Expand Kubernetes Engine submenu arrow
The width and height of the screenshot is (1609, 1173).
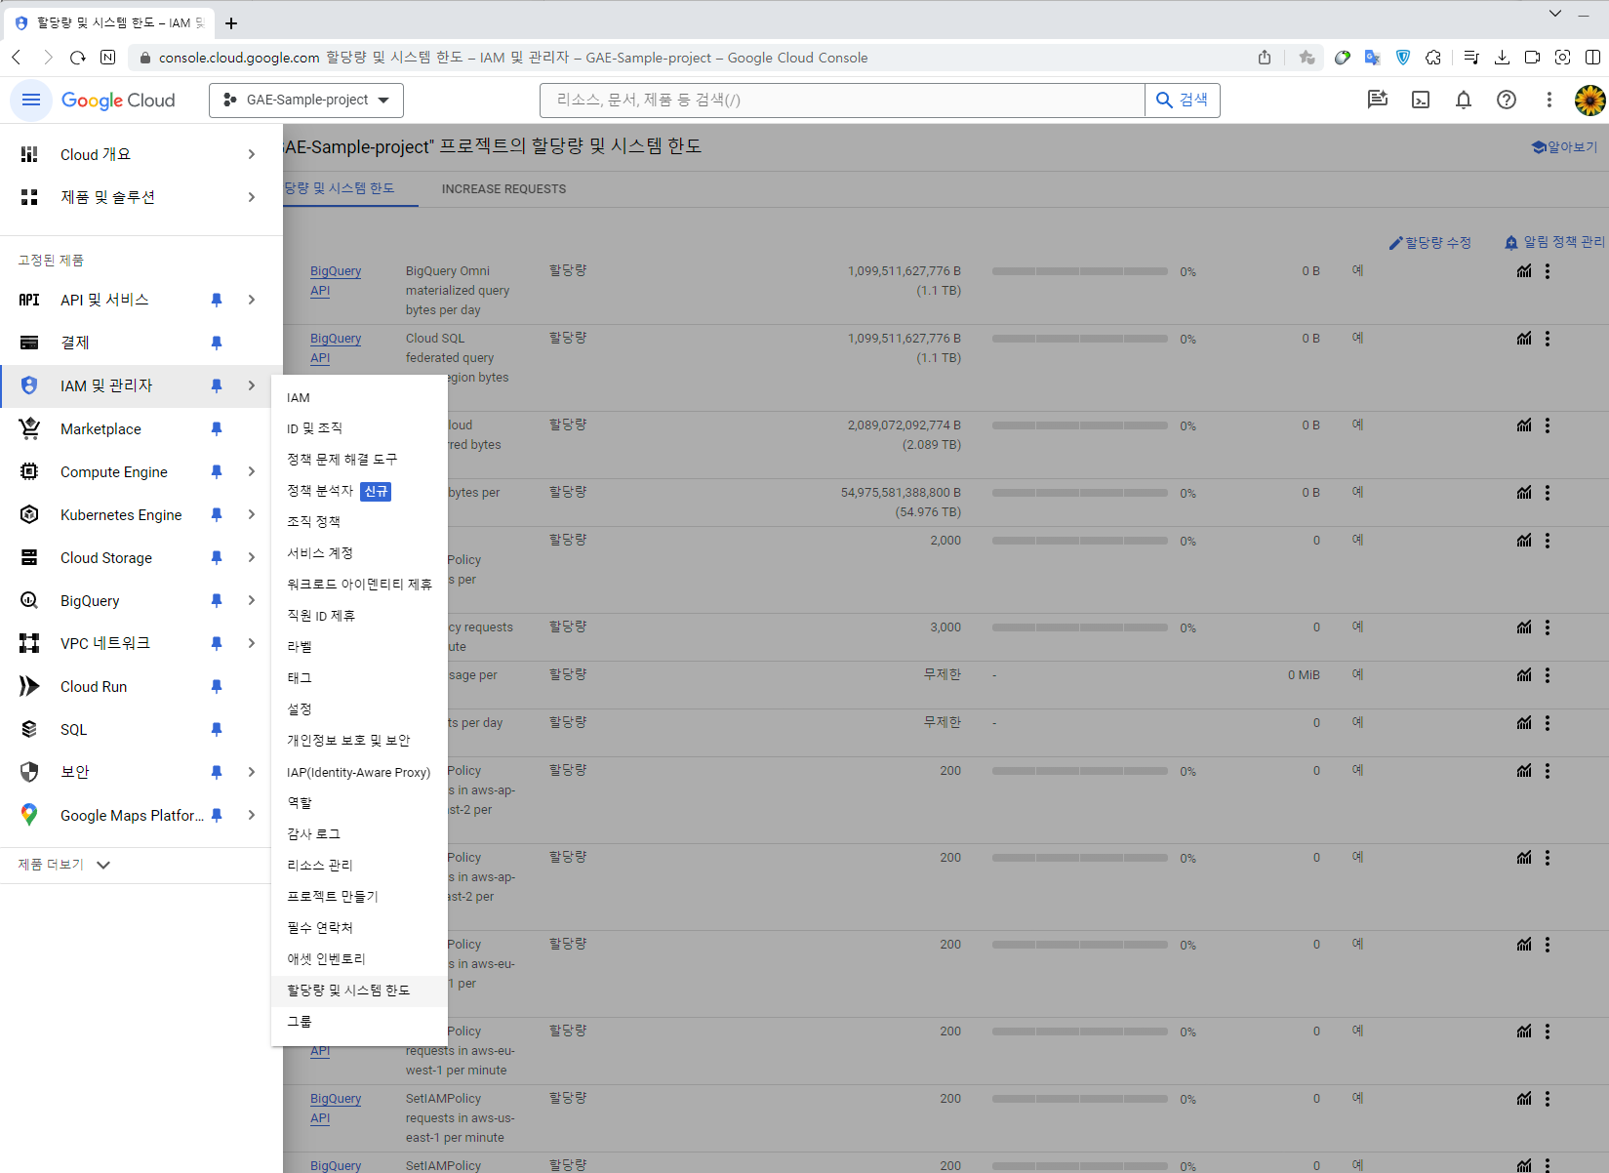(252, 514)
